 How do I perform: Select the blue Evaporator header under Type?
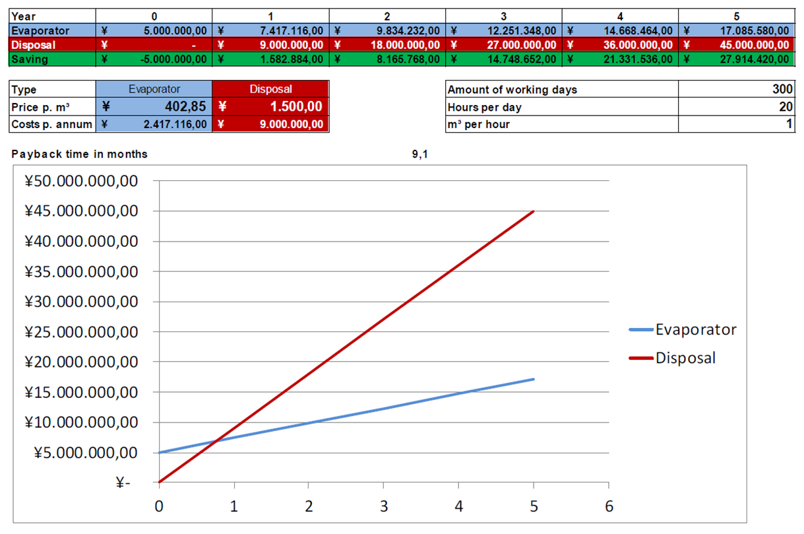coord(154,90)
